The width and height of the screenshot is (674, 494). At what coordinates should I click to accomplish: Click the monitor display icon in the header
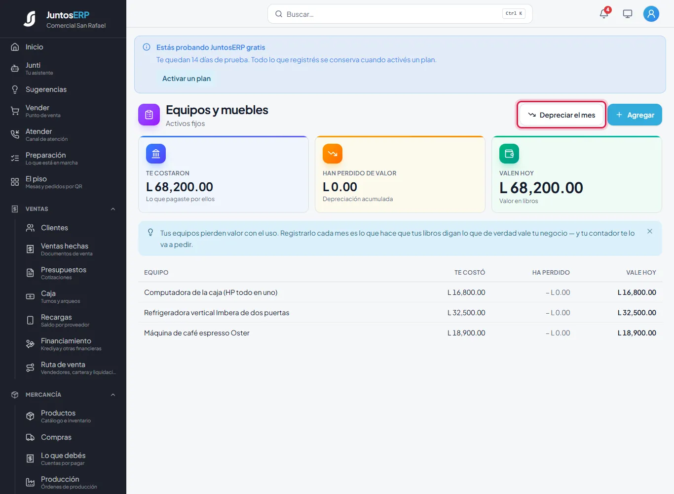628,14
